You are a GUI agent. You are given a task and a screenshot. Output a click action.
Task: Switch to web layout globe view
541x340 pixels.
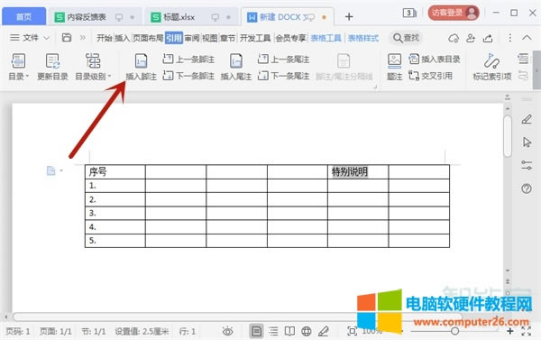pyautogui.click(x=307, y=331)
